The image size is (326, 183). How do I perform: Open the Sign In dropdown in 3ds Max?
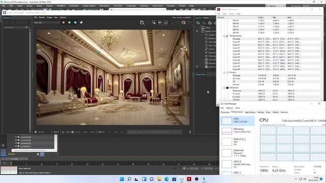(x=276, y=6)
